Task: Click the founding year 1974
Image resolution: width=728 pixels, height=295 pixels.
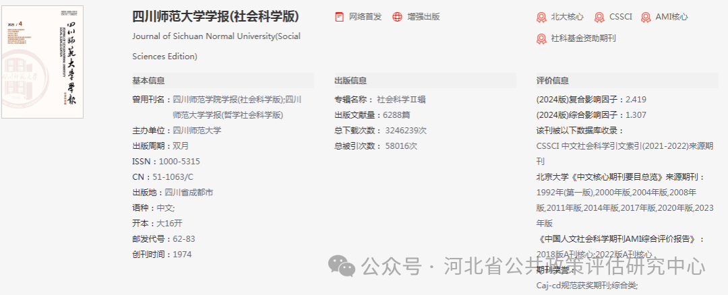Action: click(182, 254)
